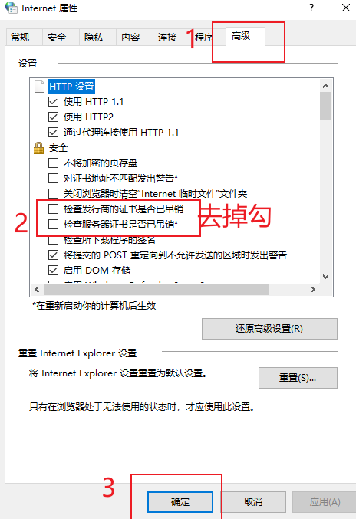Uncheck 启用 DOM 存储 checkbox
The image size is (356, 519).
[x=53, y=271]
